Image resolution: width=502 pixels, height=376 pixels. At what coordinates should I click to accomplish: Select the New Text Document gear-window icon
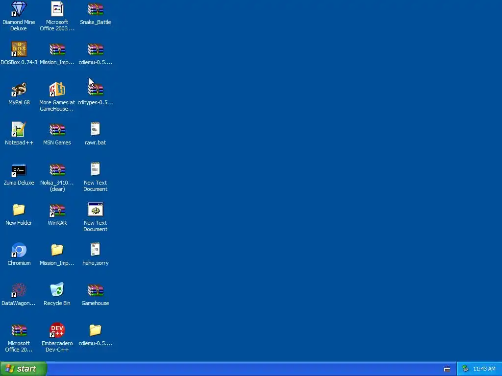[x=96, y=210]
